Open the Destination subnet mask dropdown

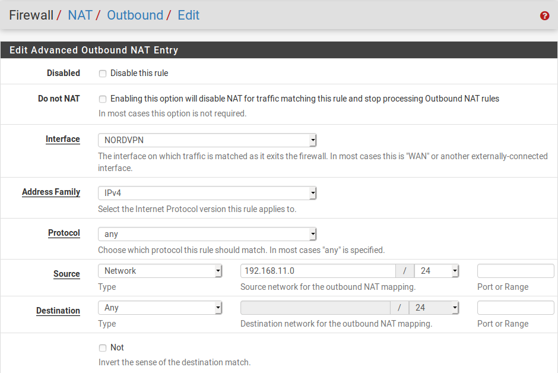pyautogui.click(x=437, y=308)
